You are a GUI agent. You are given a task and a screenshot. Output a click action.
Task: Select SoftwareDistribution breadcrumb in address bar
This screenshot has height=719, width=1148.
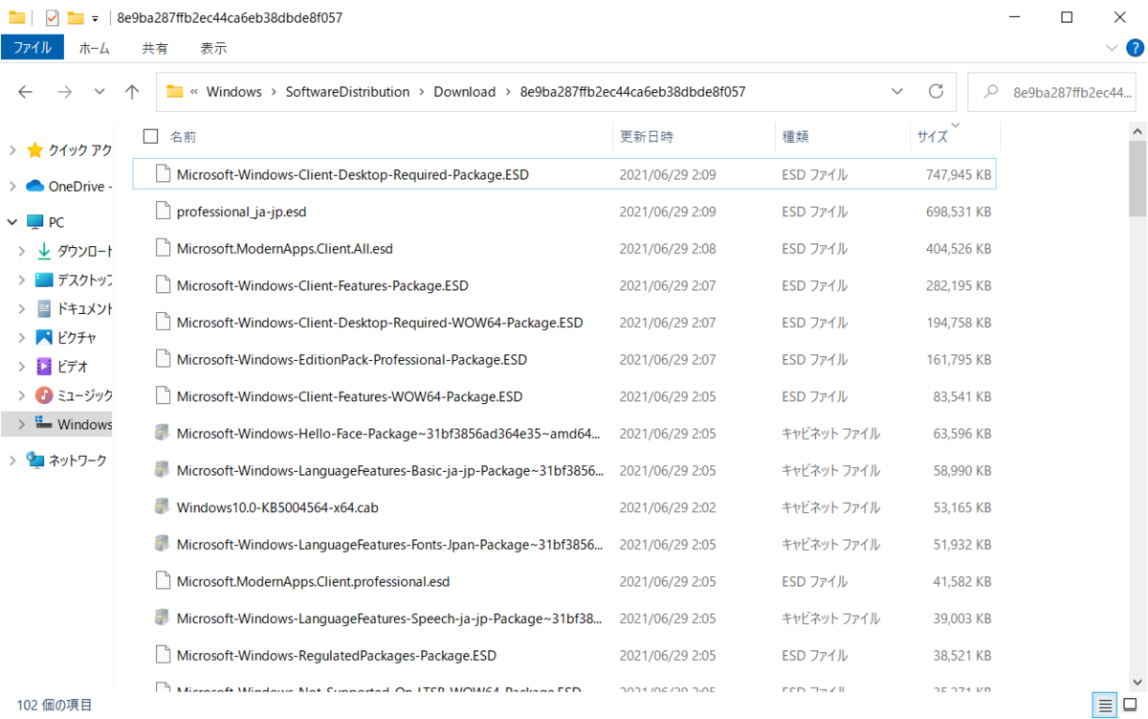tap(347, 92)
